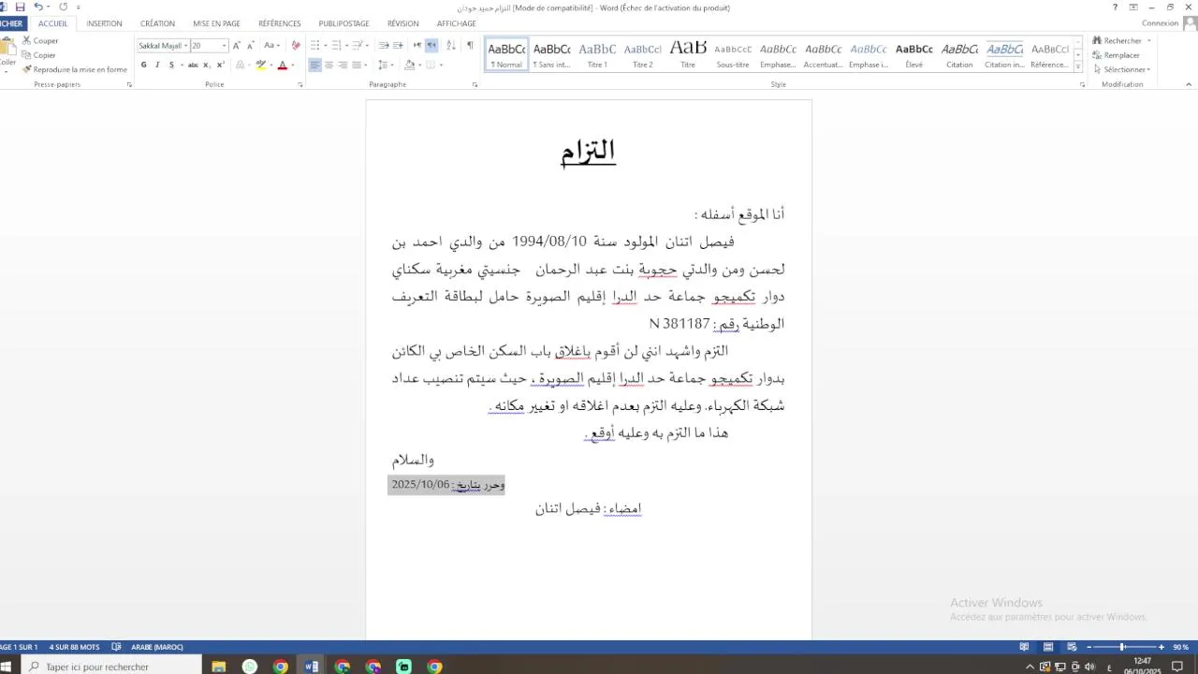Open font color dropdown arrow

[291, 65]
